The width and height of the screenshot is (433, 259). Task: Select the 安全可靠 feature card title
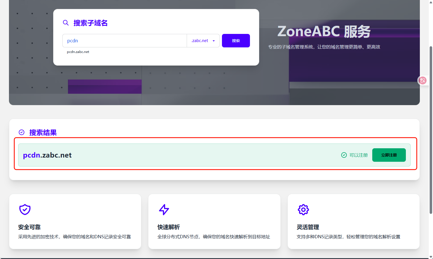[x=29, y=227]
